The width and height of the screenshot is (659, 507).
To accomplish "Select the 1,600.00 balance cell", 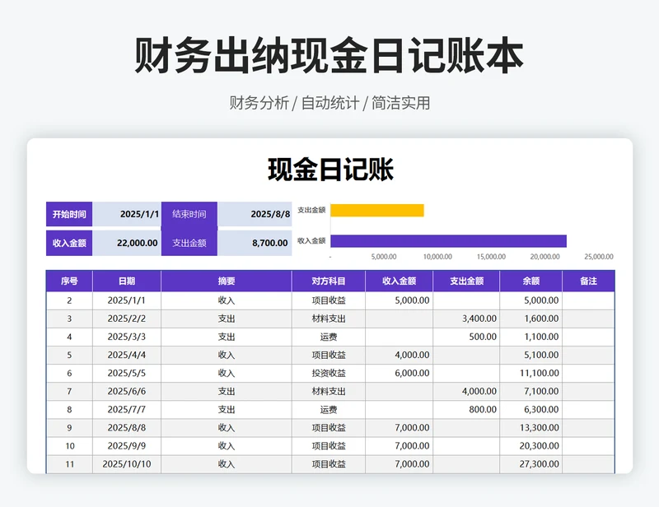I will pos(531,319).
